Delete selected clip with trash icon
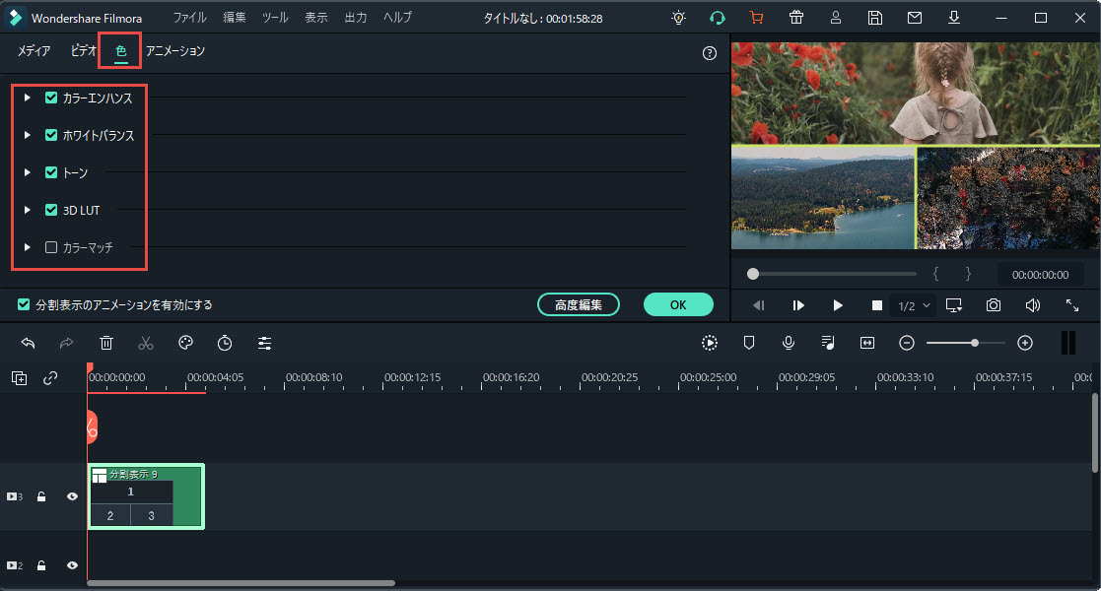 point(106,343)
